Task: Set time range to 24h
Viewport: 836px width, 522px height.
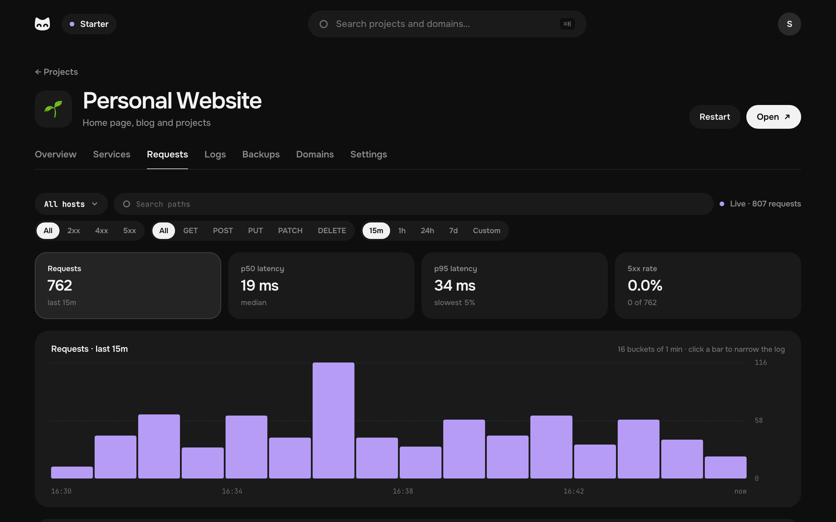Action: tap(427, 231)
